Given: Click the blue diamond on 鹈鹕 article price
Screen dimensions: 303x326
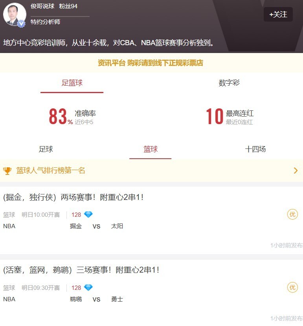Looking at the screenshot, I should coord(88,288).
